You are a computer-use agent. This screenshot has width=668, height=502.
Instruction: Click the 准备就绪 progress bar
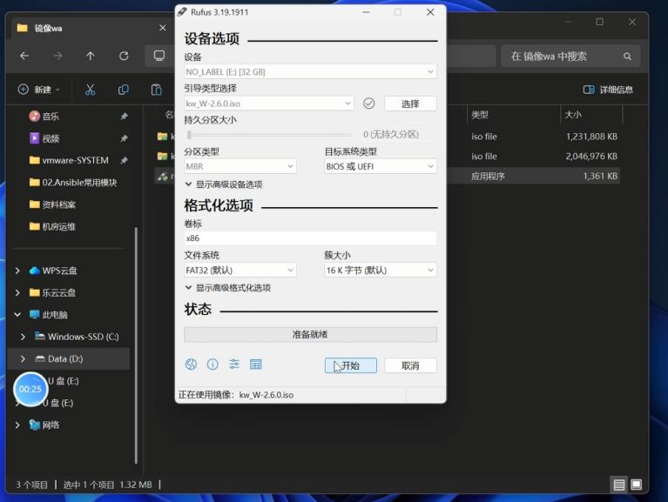point(311,334)
